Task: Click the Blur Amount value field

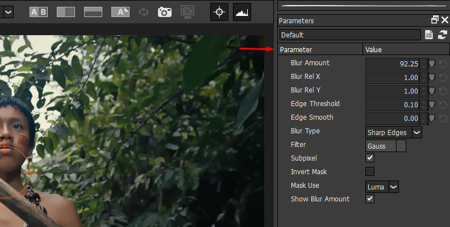Action: (x=393, y=64)
